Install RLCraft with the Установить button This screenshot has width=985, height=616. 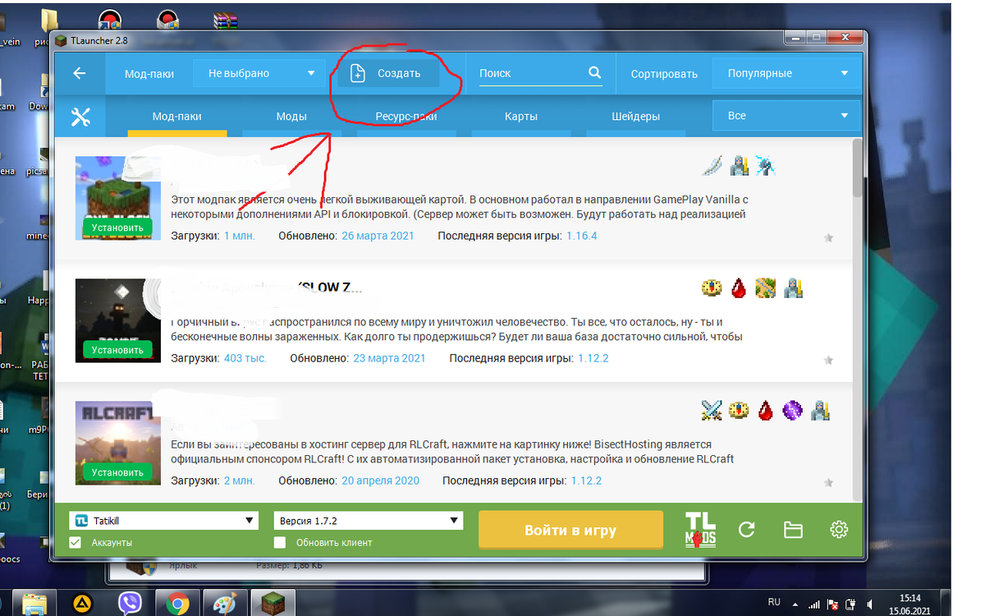click(x=117, y=472)
